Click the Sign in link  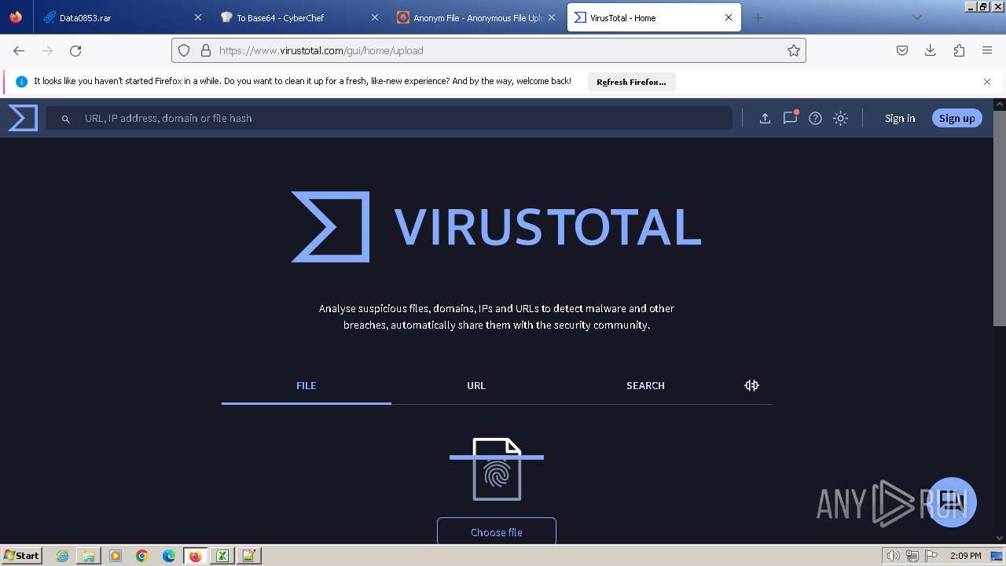pos(900,118)
